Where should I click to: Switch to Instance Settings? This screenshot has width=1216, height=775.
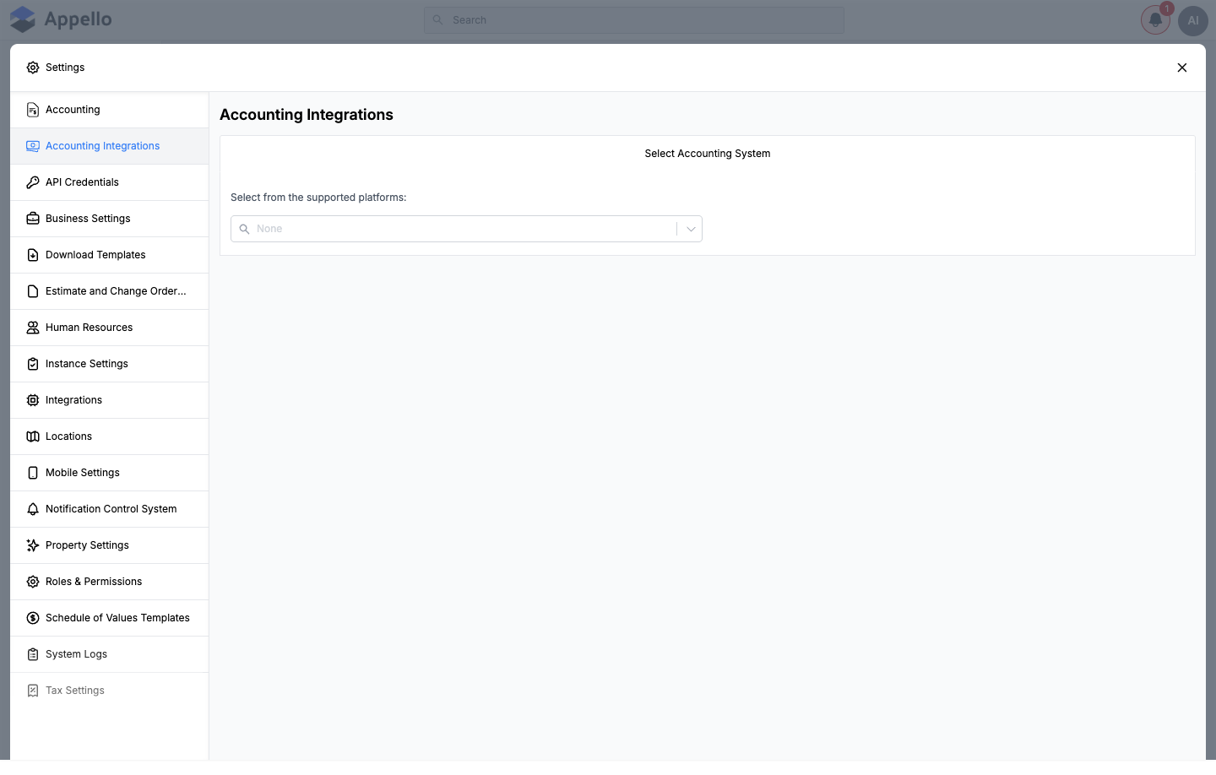point(110,364)
